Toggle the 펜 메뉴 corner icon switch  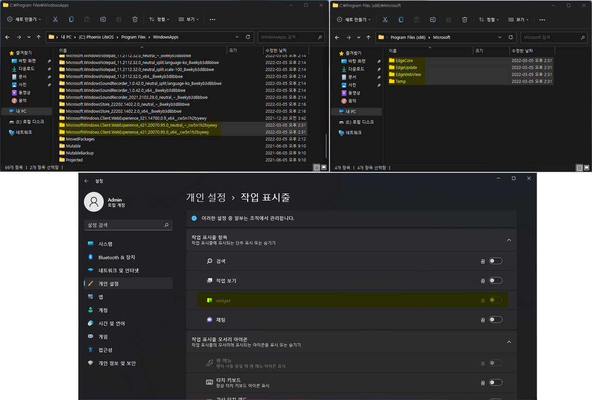(495, 363)
